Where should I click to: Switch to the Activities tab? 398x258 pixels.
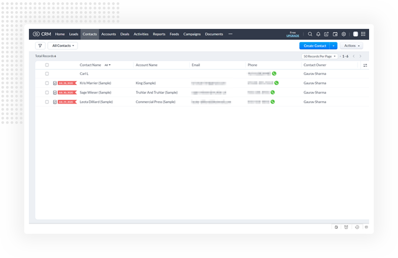pyautogui.click(x=141, y=34)
